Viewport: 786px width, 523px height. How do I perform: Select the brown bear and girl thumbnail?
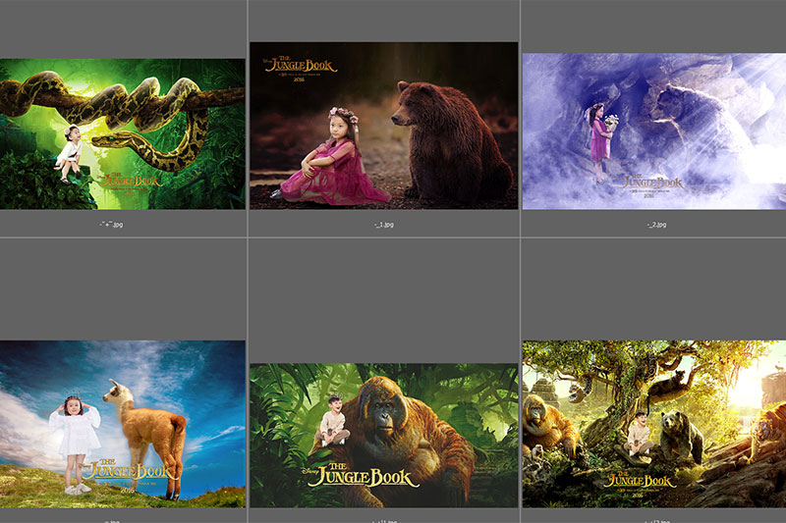(384, 126)
